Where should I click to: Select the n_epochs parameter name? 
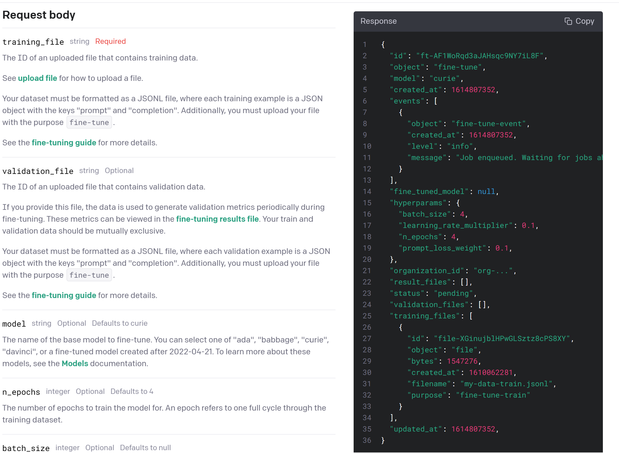pyautogui.click(x=21, y=392)
